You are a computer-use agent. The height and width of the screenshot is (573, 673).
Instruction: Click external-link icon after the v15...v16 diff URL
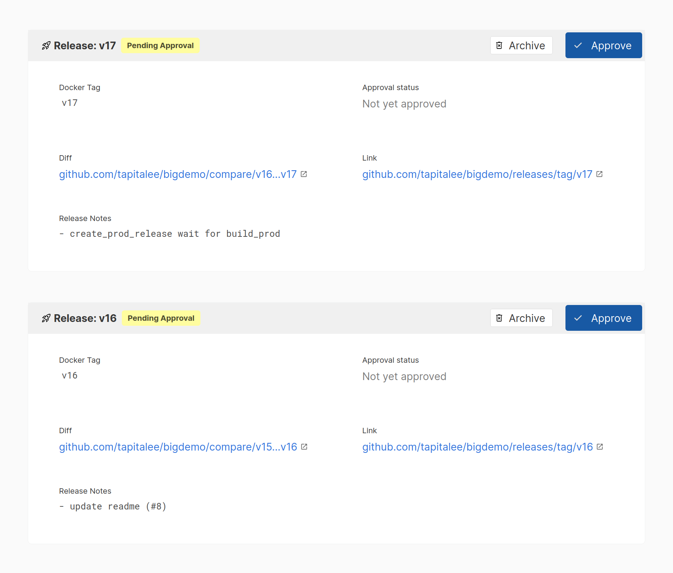click(304, 447)
